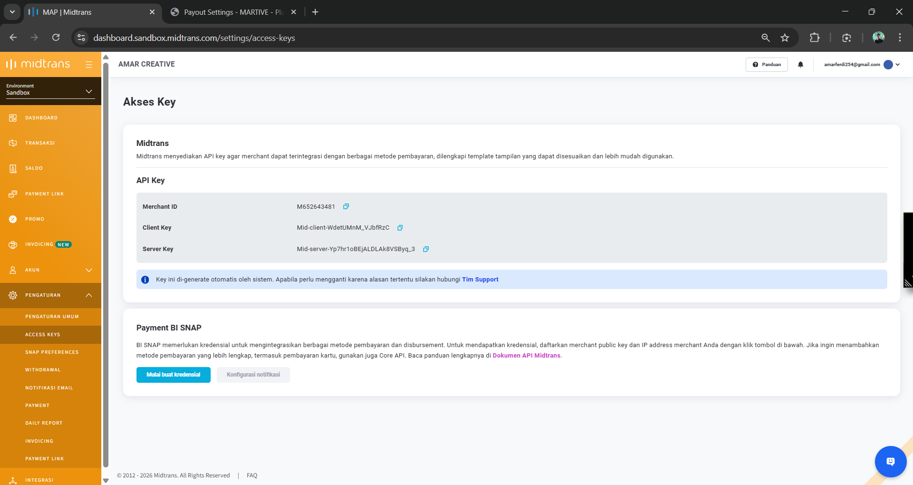Select the M652643481 merchant ID text

tap(316, 207)
